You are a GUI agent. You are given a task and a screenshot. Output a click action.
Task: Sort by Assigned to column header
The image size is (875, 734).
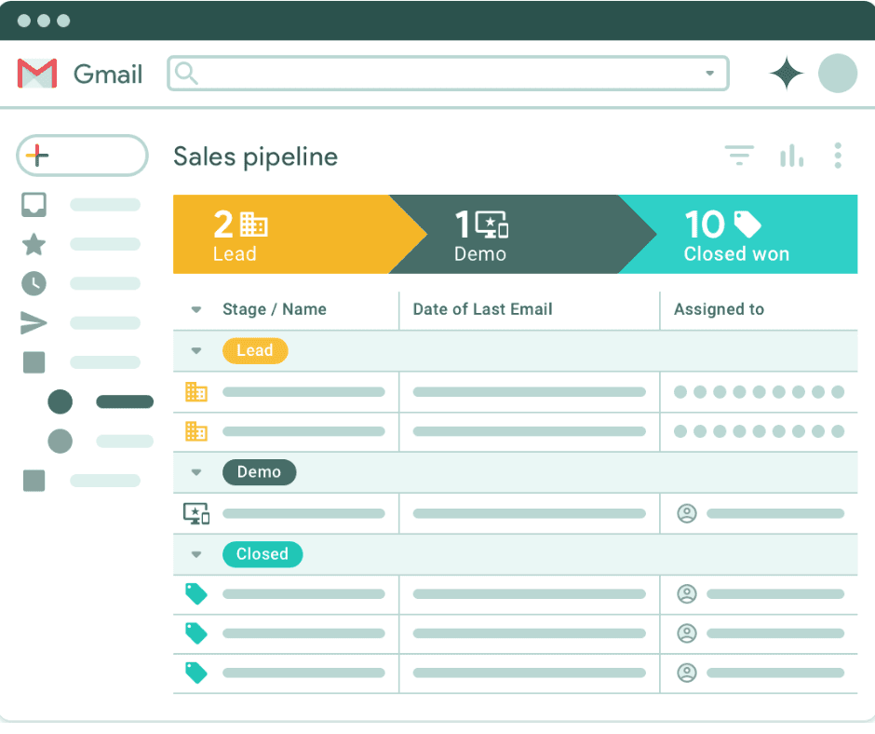(x=720, y=309)
